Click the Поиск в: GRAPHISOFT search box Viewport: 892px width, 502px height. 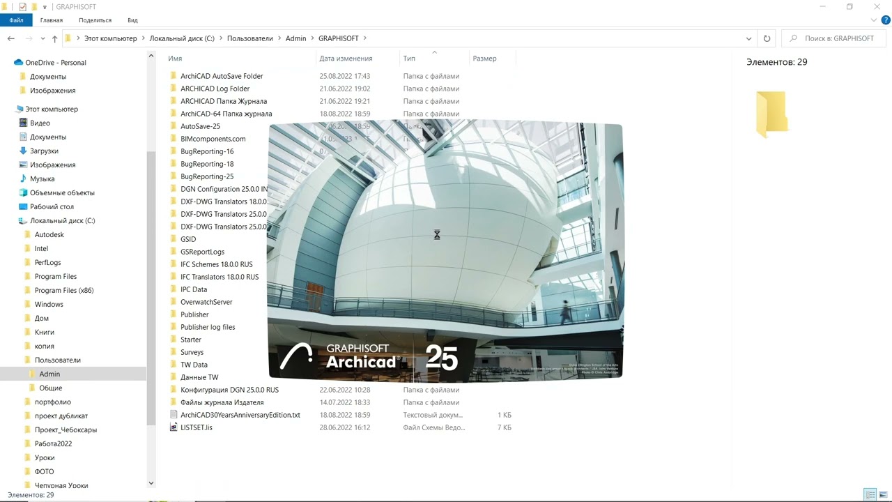tap(833, 38)
